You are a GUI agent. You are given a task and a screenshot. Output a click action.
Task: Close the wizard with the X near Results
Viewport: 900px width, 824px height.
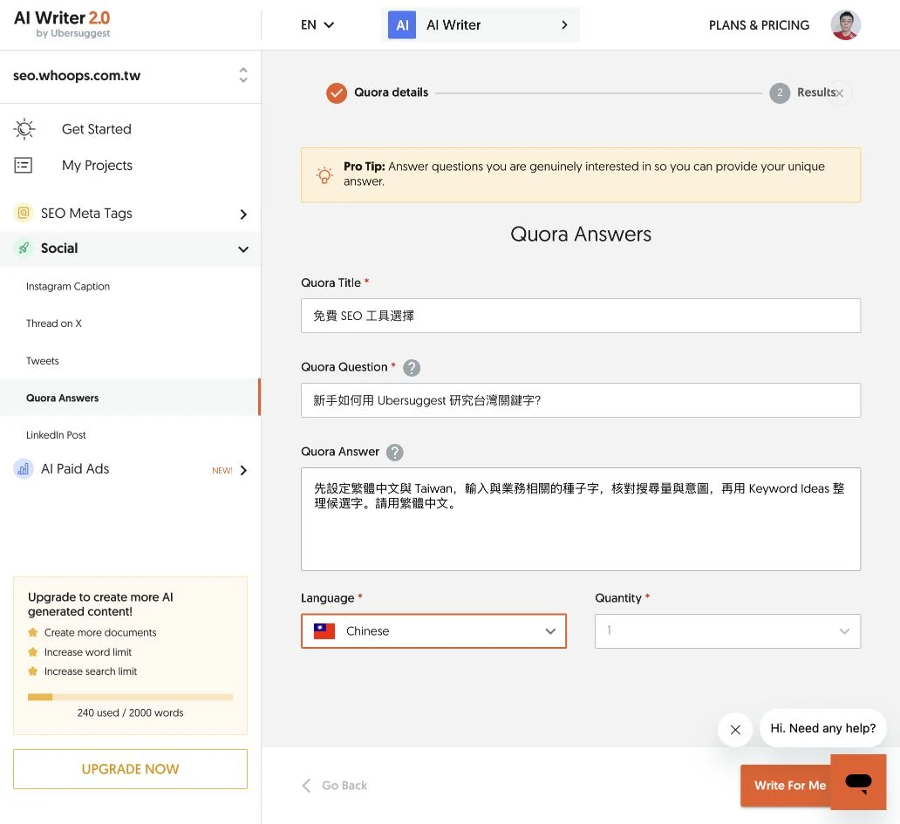(x=839, y=93)
